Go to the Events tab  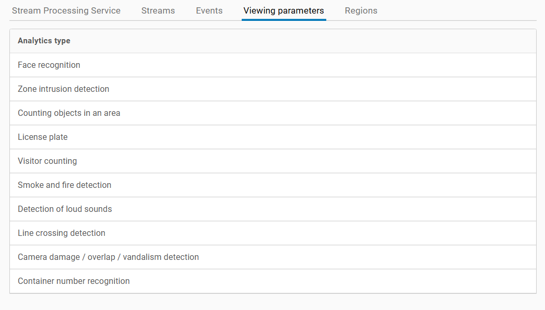pyautogui.click(x=209, y=10)
